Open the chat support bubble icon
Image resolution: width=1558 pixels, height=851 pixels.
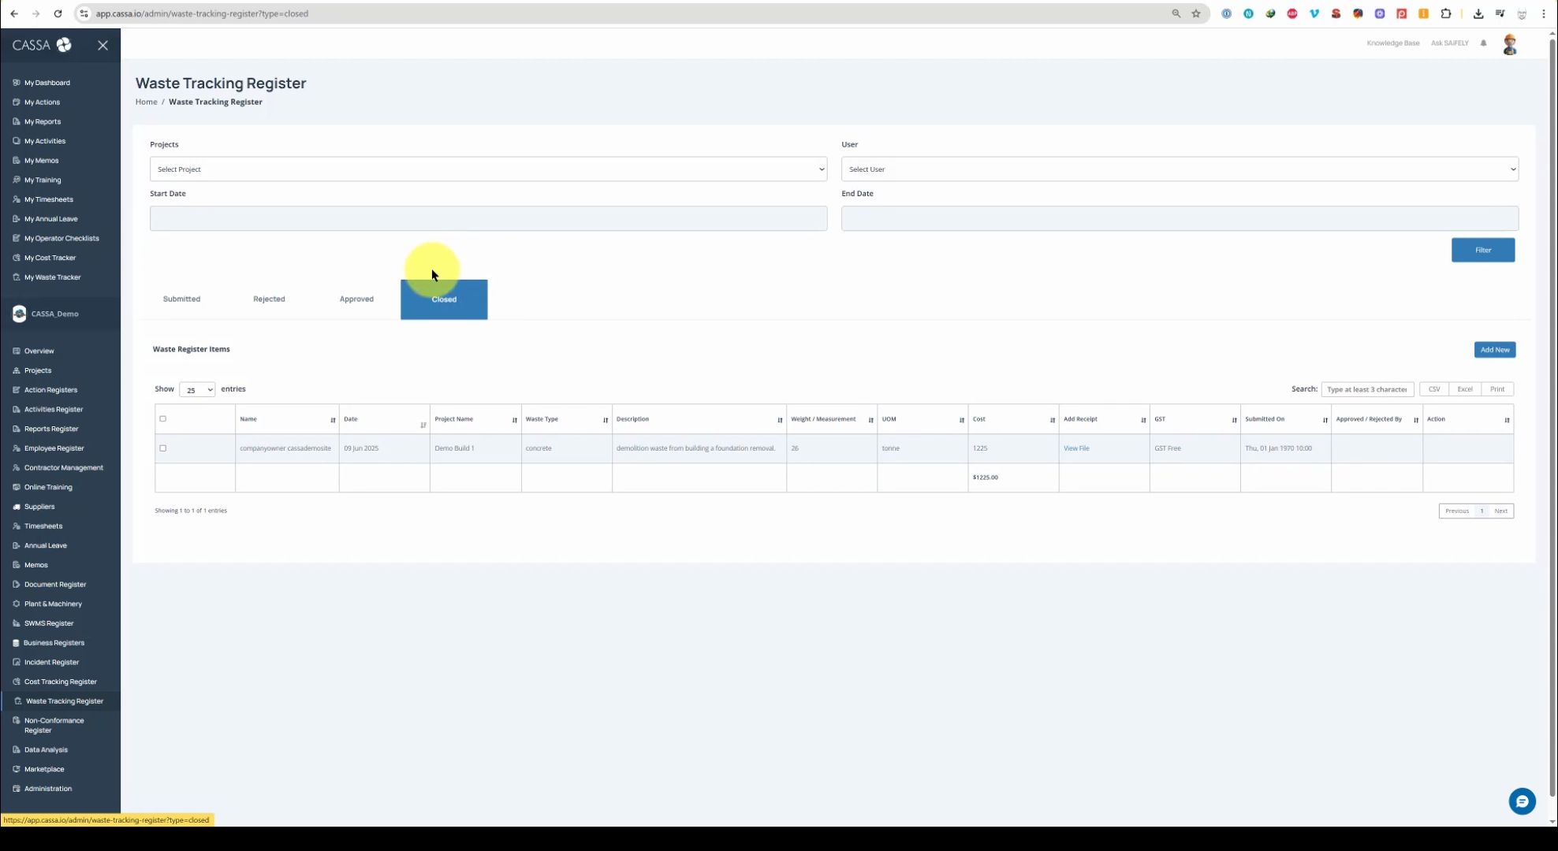pyautogui.click(x=1522, y=801)
